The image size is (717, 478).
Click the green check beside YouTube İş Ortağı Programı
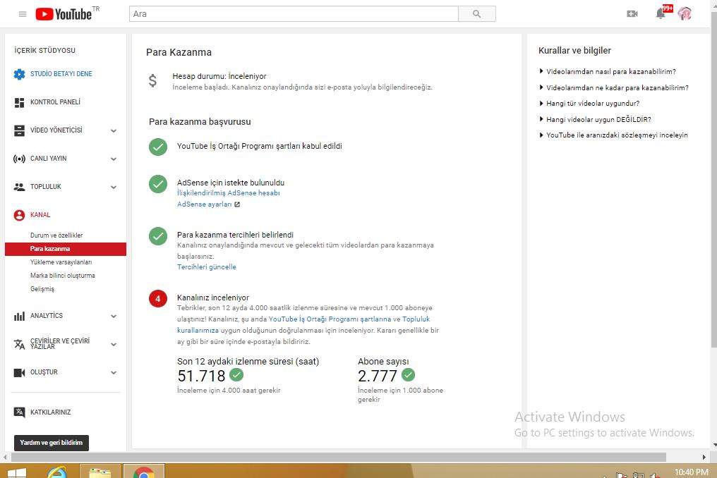pos(158,147)
